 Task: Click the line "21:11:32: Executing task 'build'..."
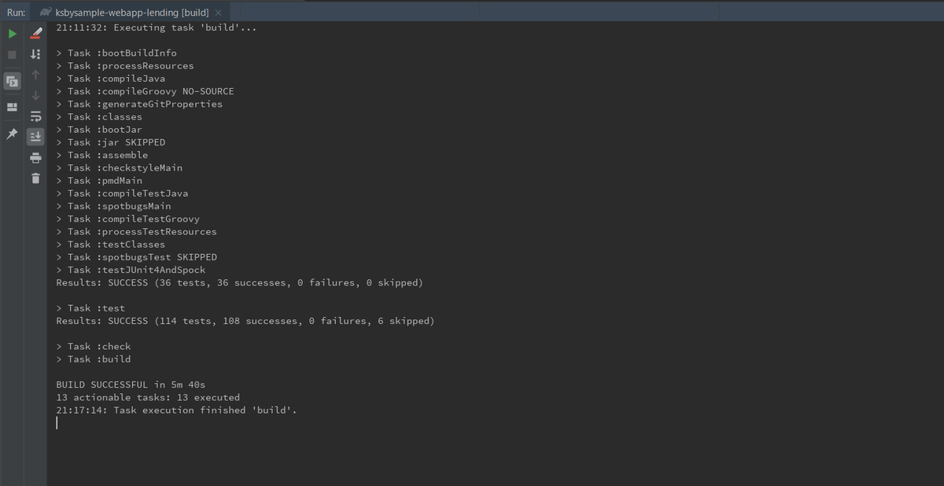156,28
